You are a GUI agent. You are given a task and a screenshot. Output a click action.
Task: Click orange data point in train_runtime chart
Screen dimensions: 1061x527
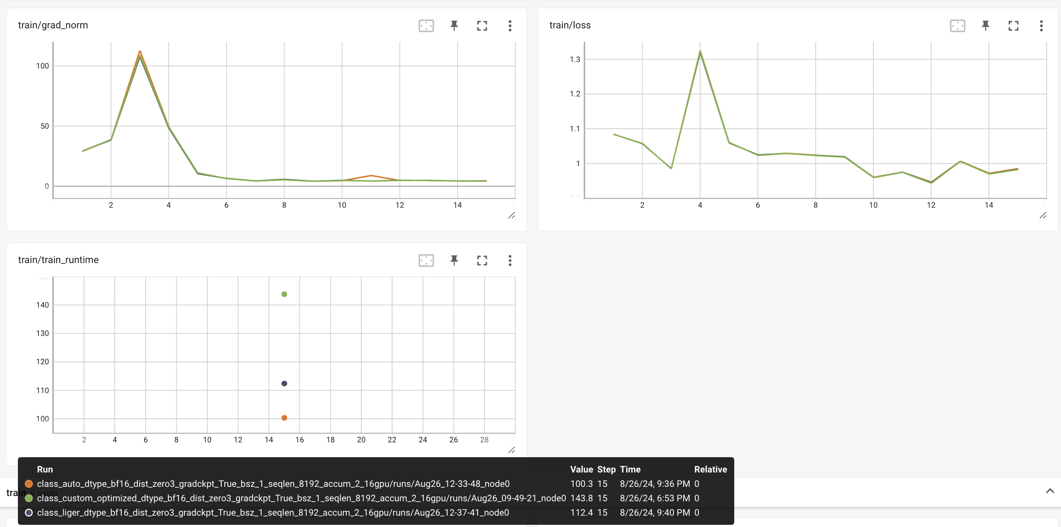[284, 418]
